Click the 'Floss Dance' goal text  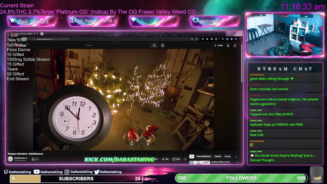point(18,50)
